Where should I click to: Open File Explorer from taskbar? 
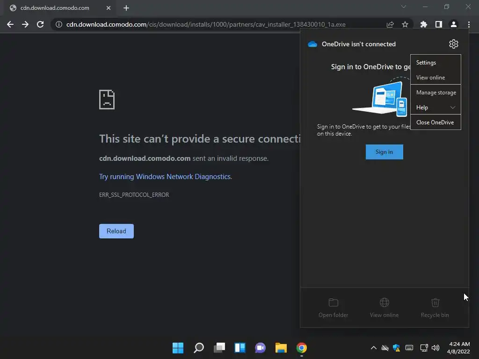pos(281,348)
